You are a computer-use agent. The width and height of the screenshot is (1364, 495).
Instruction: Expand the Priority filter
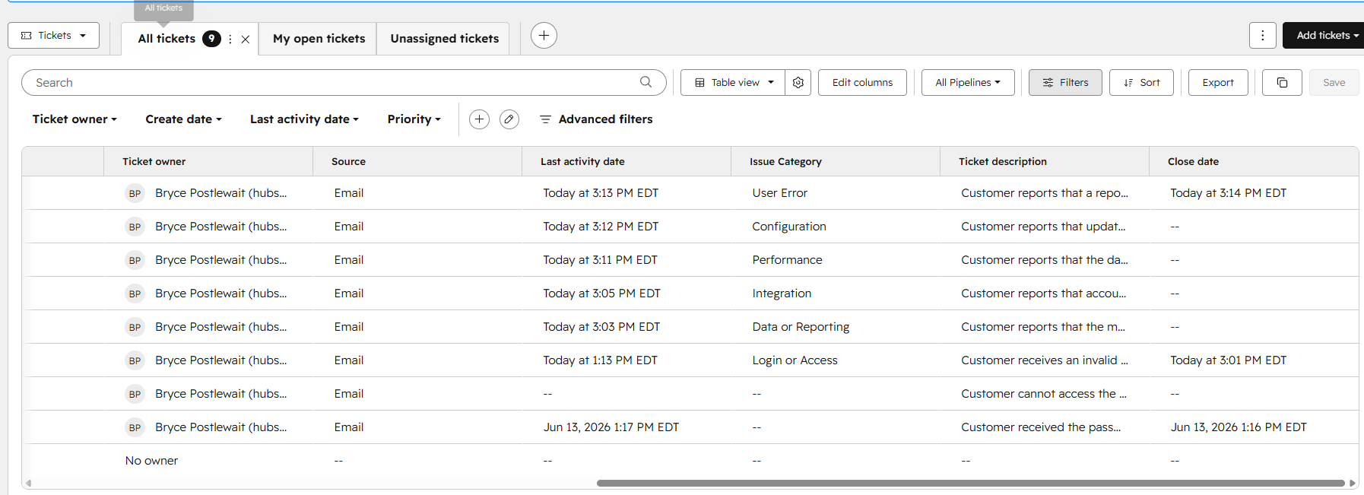point(414,119)
